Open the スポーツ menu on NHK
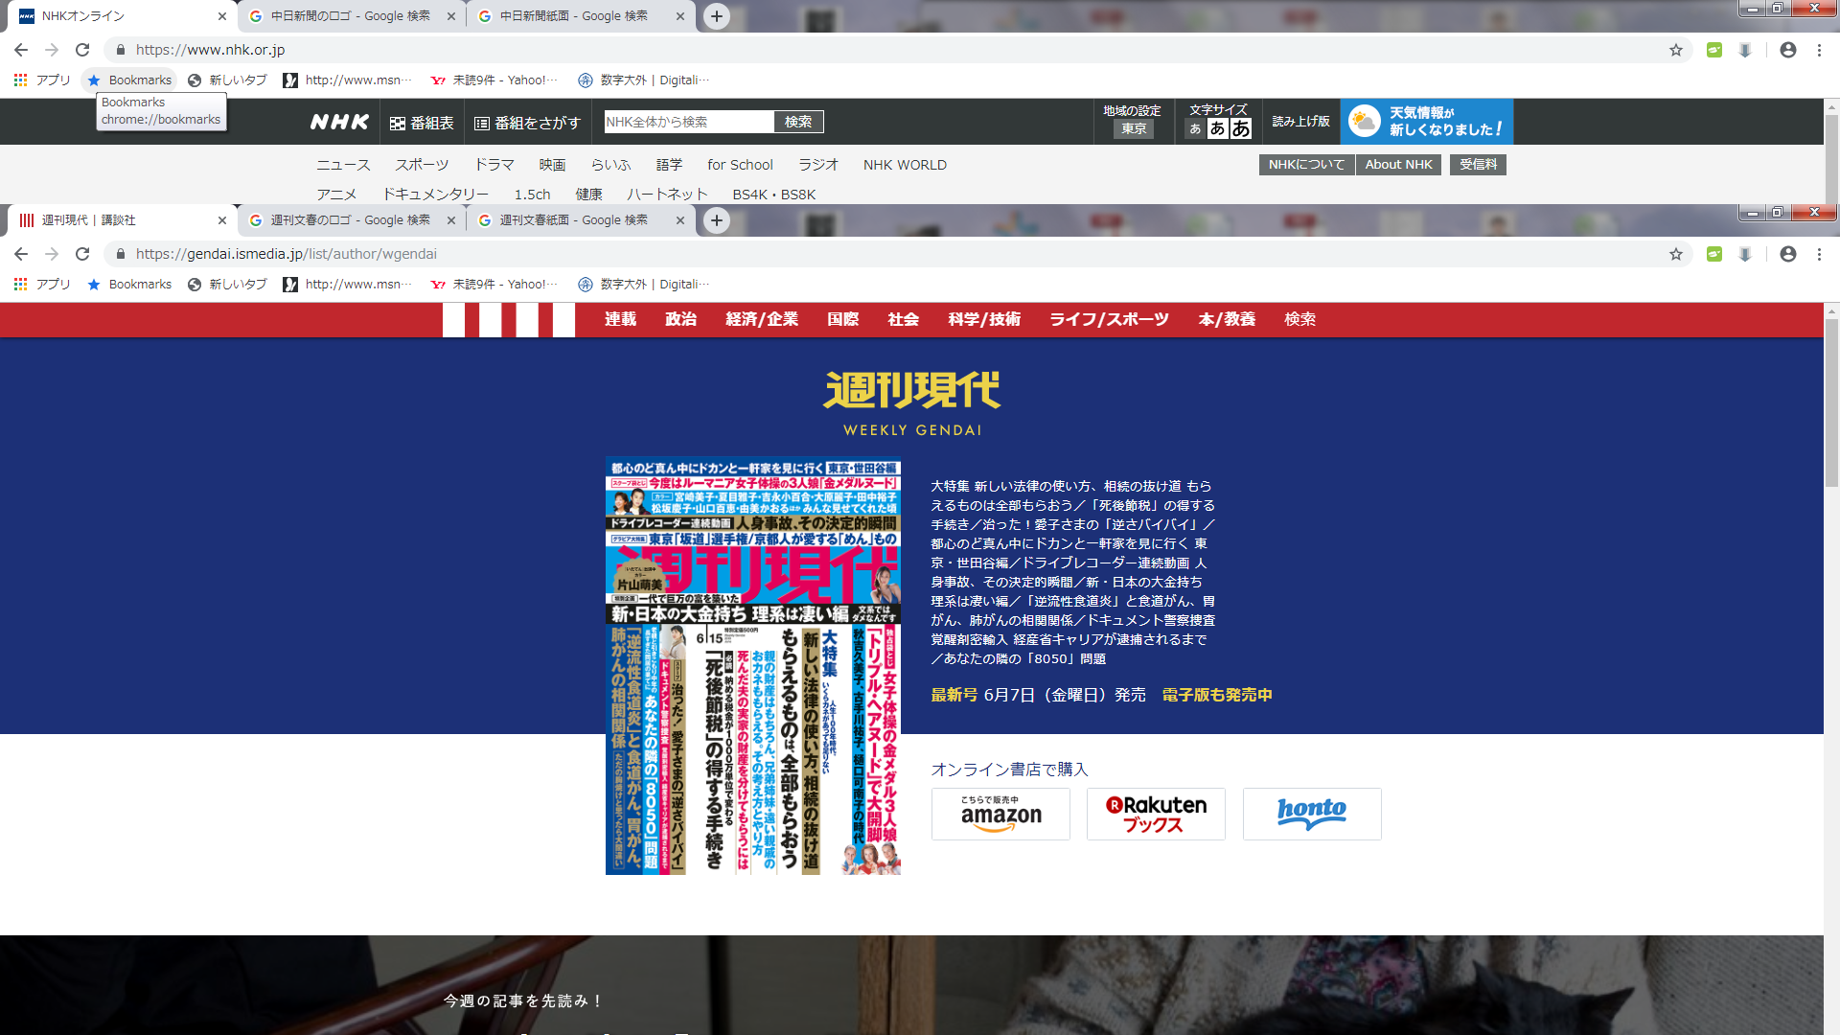 [422, 165]
